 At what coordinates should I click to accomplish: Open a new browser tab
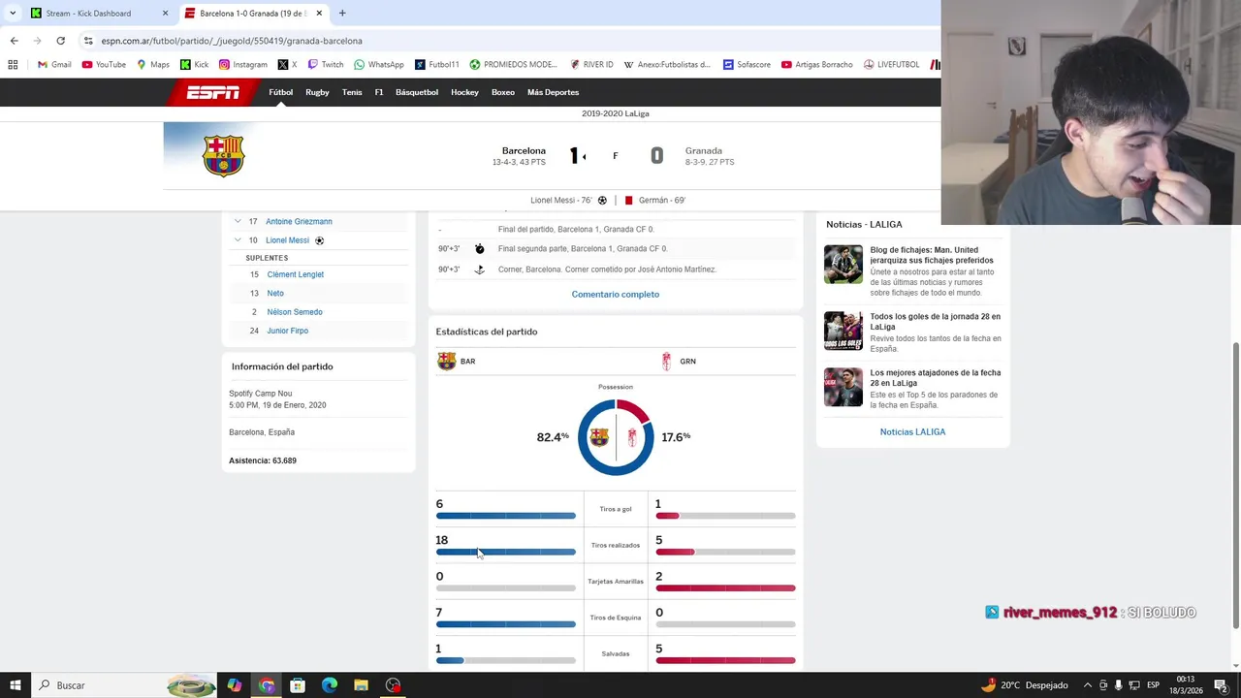342,14
